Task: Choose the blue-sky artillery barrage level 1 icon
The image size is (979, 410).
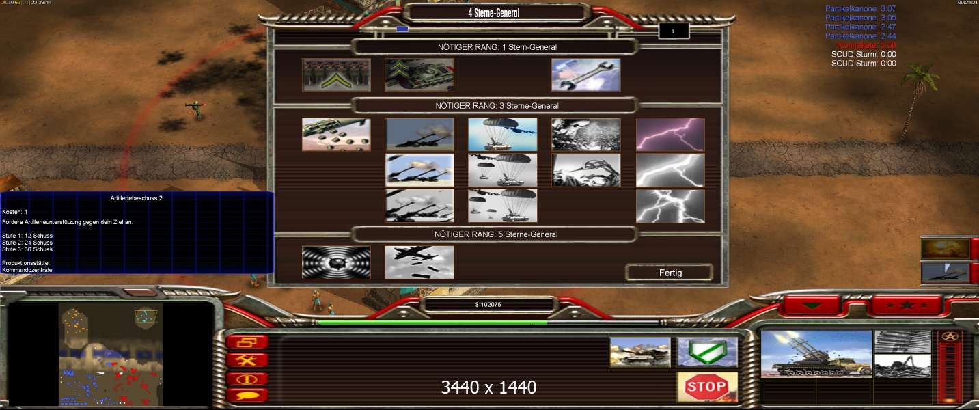Action: point(419,135)
